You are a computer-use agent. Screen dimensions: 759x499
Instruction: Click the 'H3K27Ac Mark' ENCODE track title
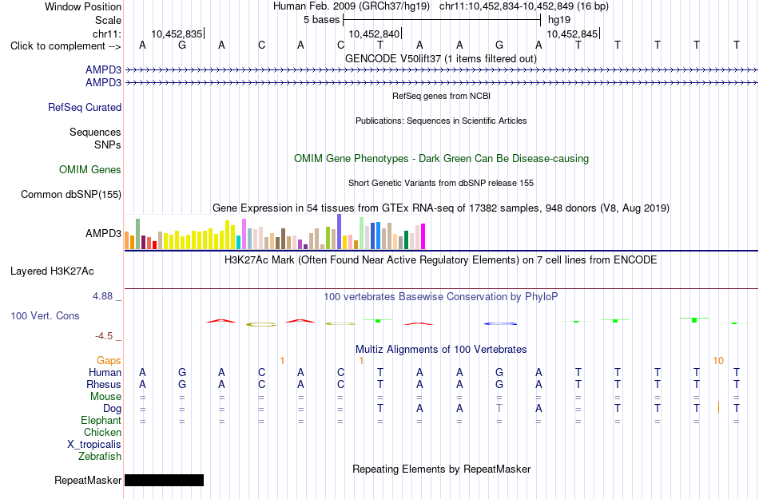(441, 260)
